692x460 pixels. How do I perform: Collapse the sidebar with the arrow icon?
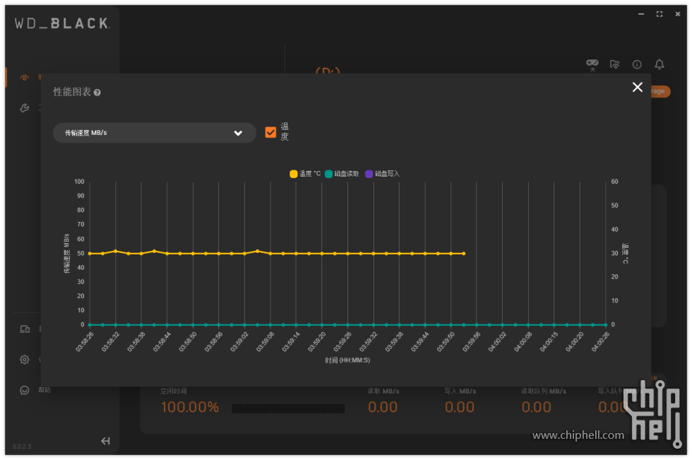click(x=105, y=441)
